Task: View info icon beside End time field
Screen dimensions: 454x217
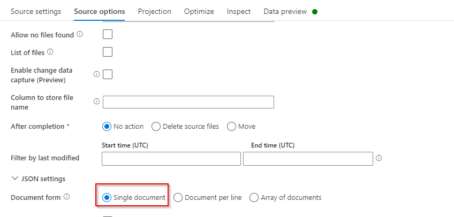Action: pos(379,158)
